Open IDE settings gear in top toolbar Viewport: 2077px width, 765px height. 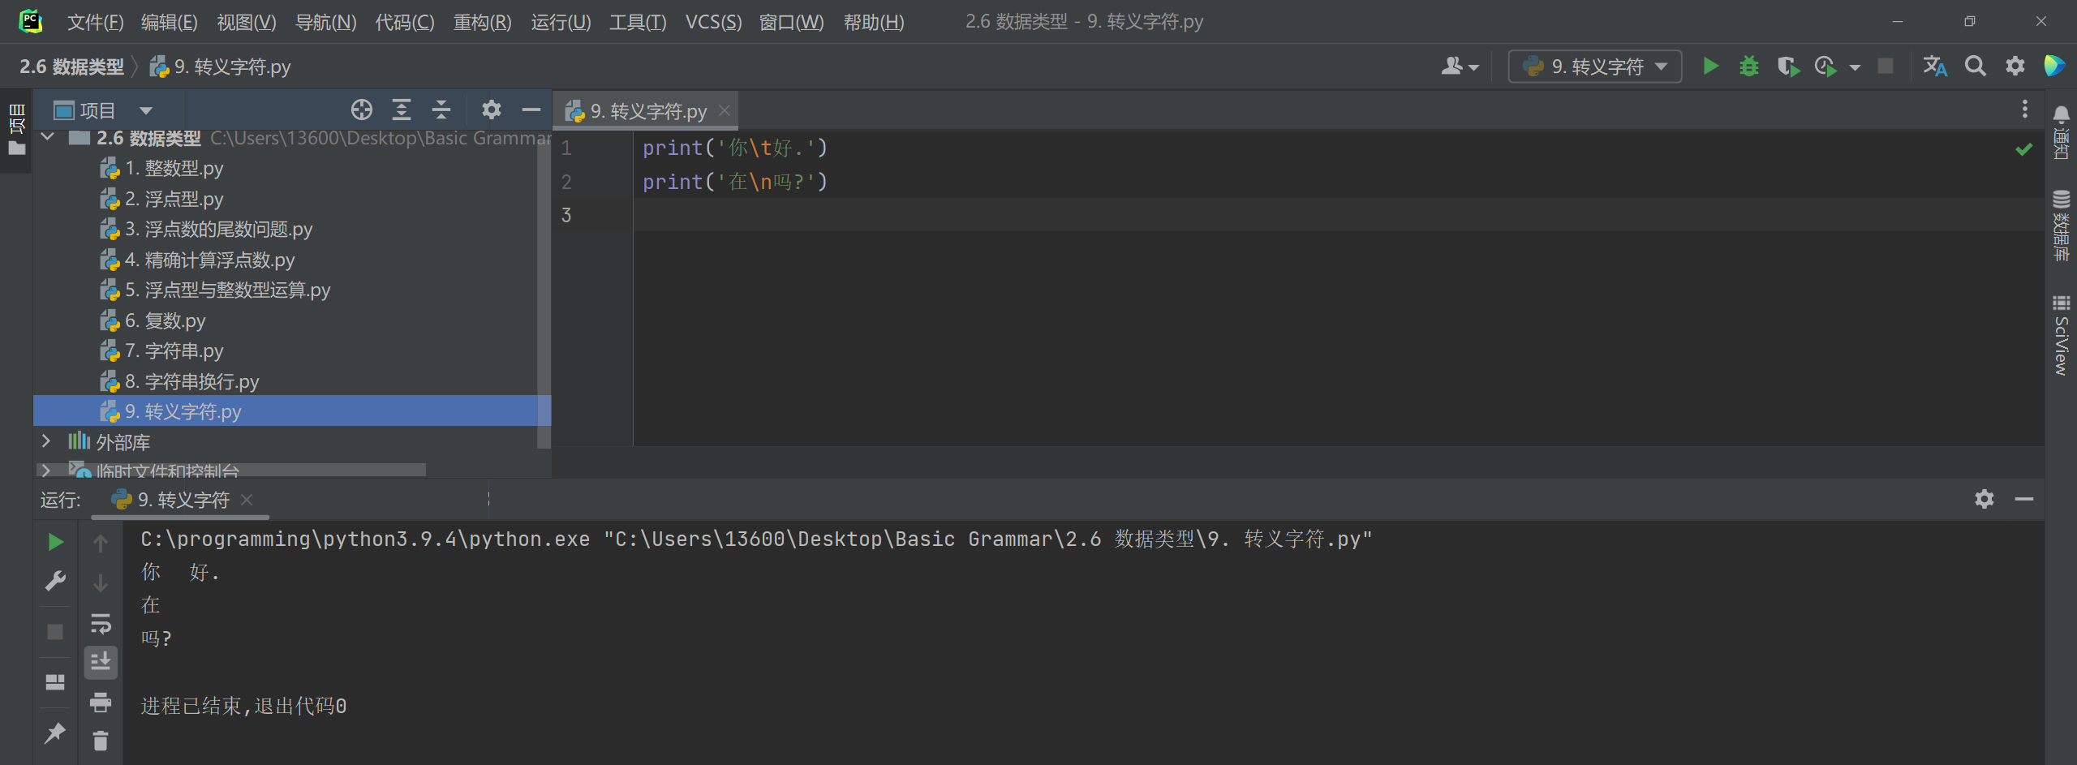[2015, 66]
